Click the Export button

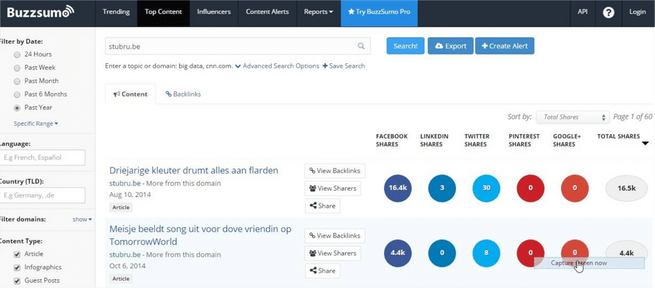450,46
